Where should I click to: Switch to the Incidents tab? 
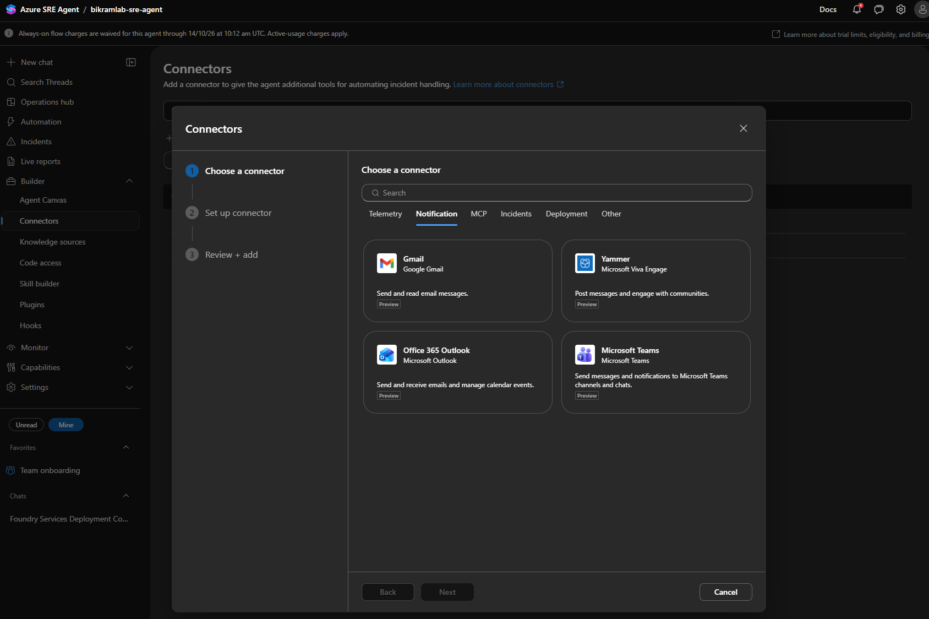click(516, 214)
